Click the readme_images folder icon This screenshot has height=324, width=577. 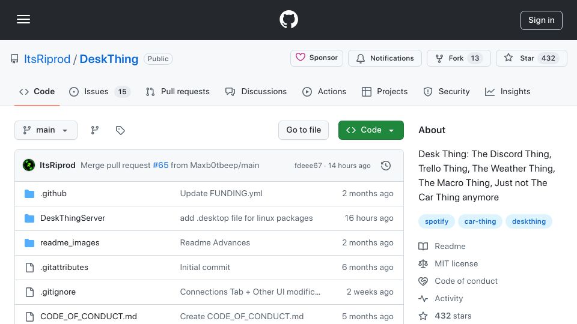click(x=29, y=243)
